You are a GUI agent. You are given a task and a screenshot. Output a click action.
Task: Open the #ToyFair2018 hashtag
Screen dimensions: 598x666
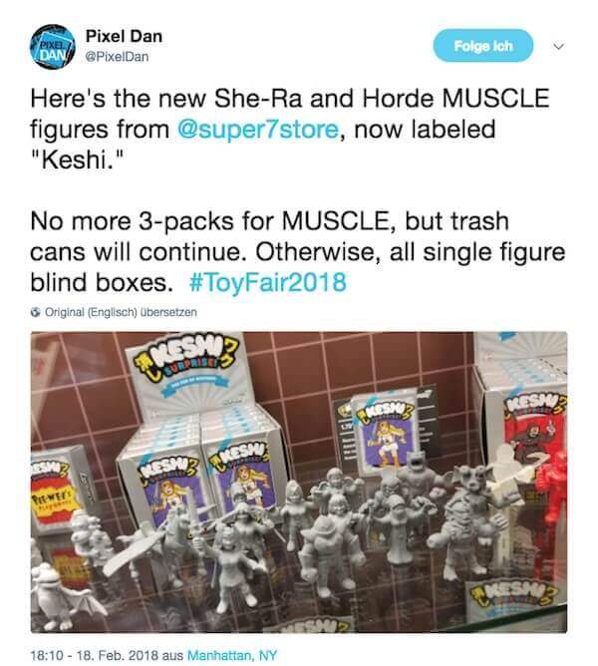[267, 282]
